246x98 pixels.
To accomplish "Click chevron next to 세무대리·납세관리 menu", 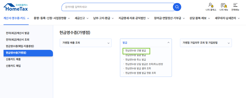I will pyautogui.click(x=239, y=18).
